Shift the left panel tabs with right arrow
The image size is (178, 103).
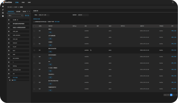[30, 11]
